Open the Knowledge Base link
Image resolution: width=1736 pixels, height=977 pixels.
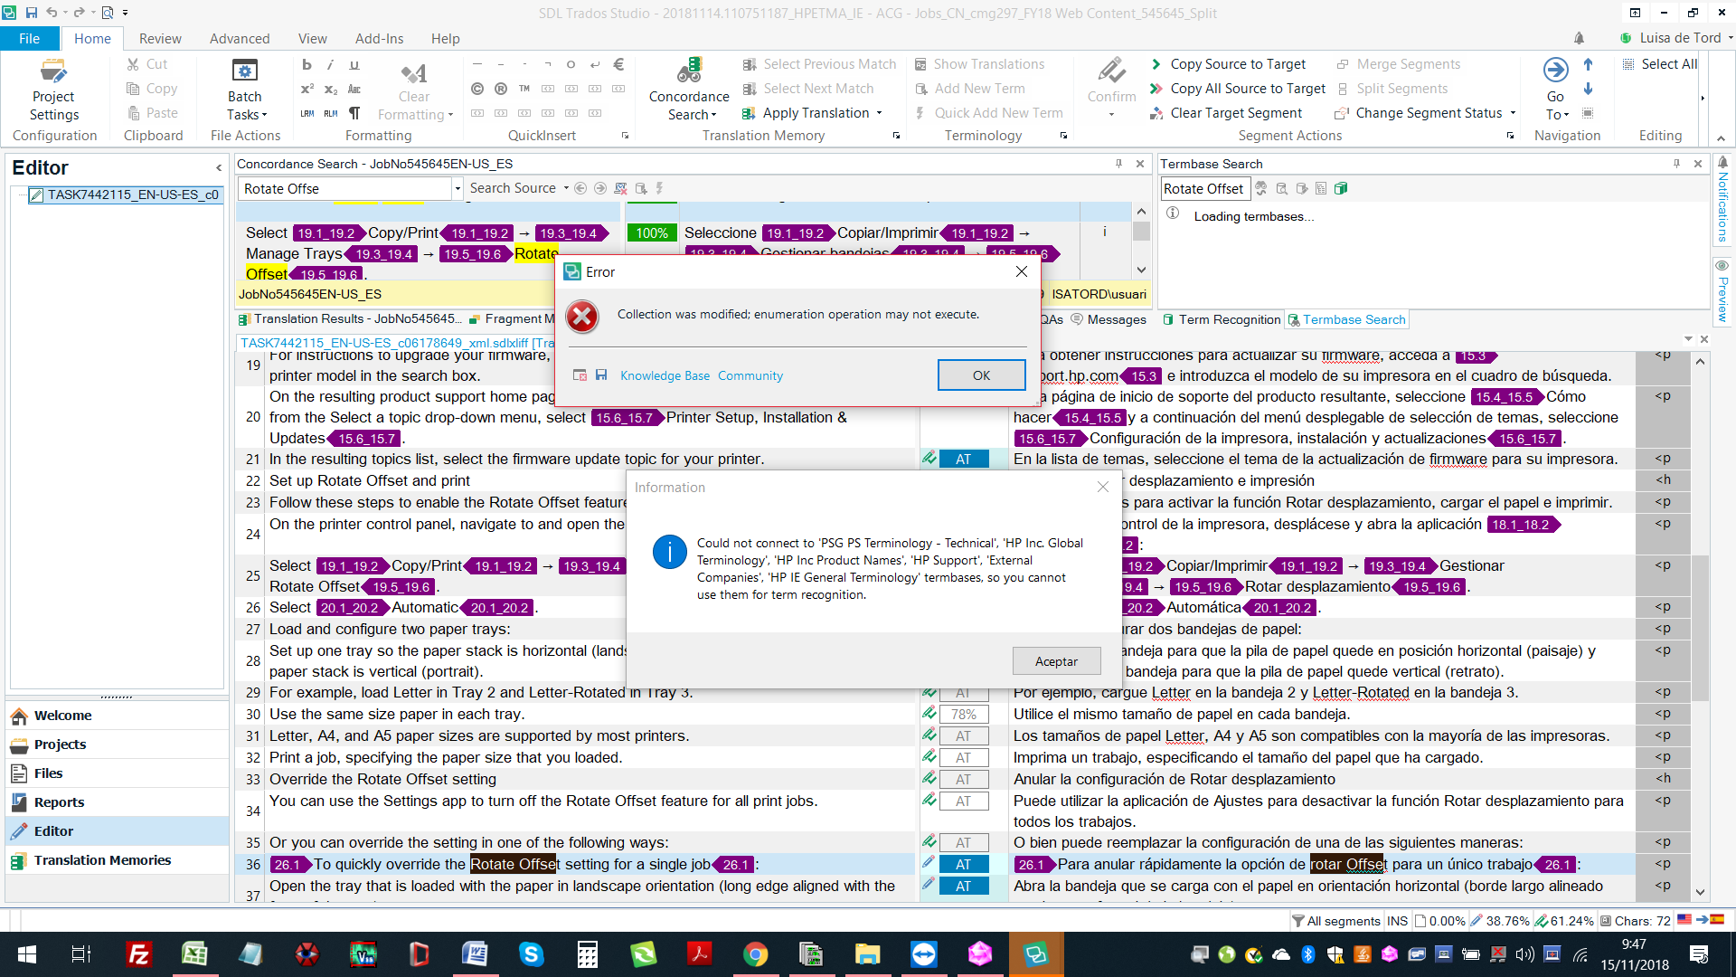pyautogui.click(x=665, y=375)
